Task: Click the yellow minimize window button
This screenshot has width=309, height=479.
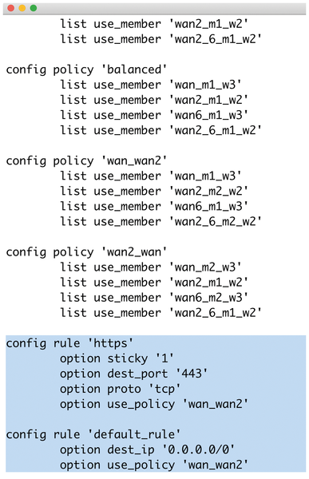Action: [22, 8]
